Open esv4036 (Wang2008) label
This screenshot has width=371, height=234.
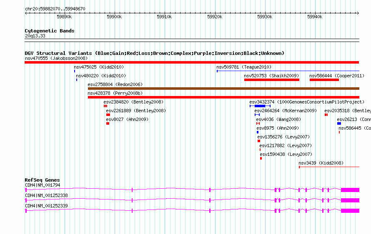pyautogui.click(x=279, y=119)
